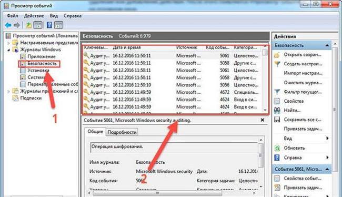
Task: Click the help icon beside Справка in Actions
Action: (x=277, y=157)
